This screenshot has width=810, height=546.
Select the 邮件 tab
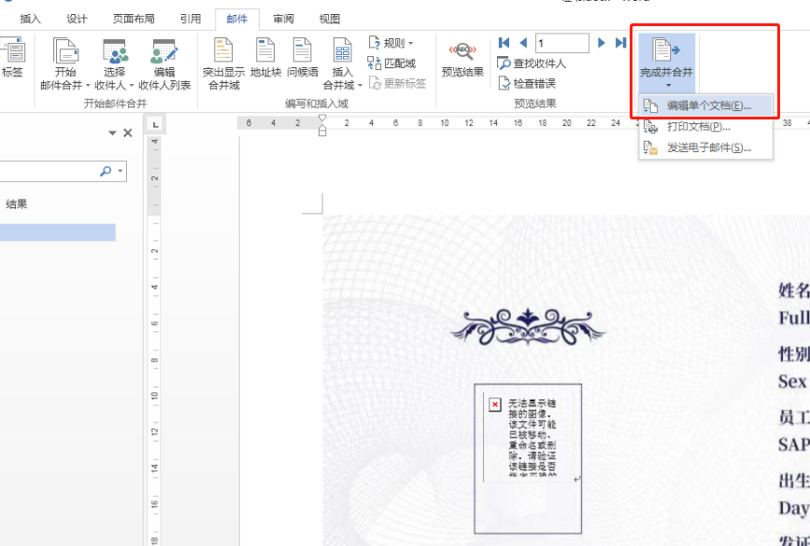[x=236, y=19]
